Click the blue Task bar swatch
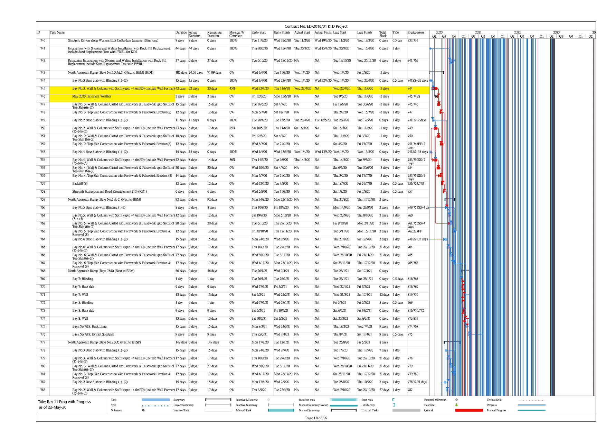 155,400
